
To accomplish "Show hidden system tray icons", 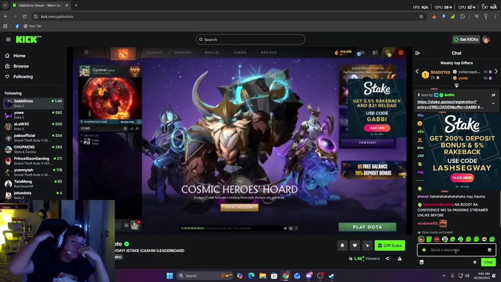I will [x=444, y=276].
